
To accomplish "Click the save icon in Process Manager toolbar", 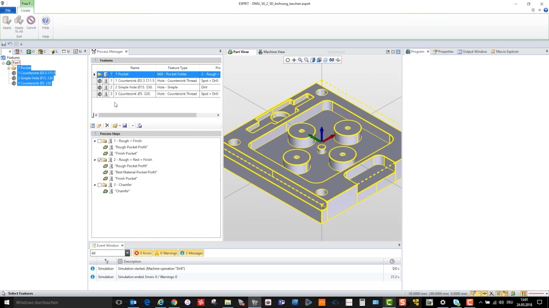I will click(125, 126).
